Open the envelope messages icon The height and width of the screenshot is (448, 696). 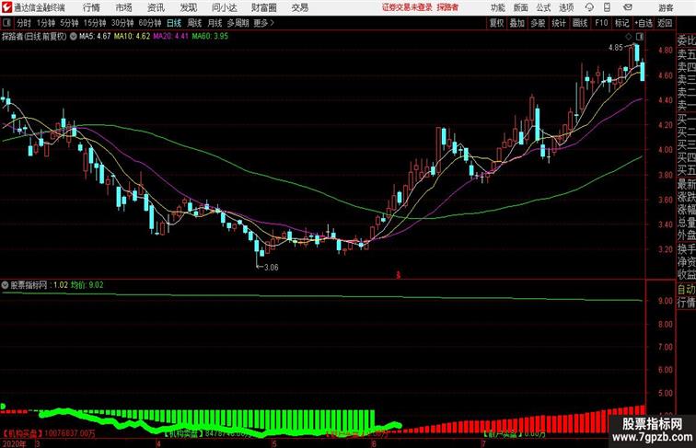point(628,7)
